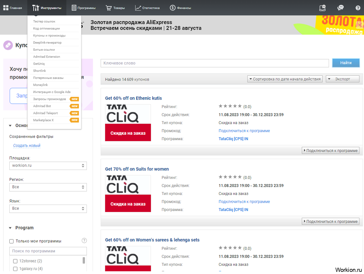Viewport: 364px width, 274px height.
Task: Click the Товары shopping cart icon
Action: coord(109,8)
